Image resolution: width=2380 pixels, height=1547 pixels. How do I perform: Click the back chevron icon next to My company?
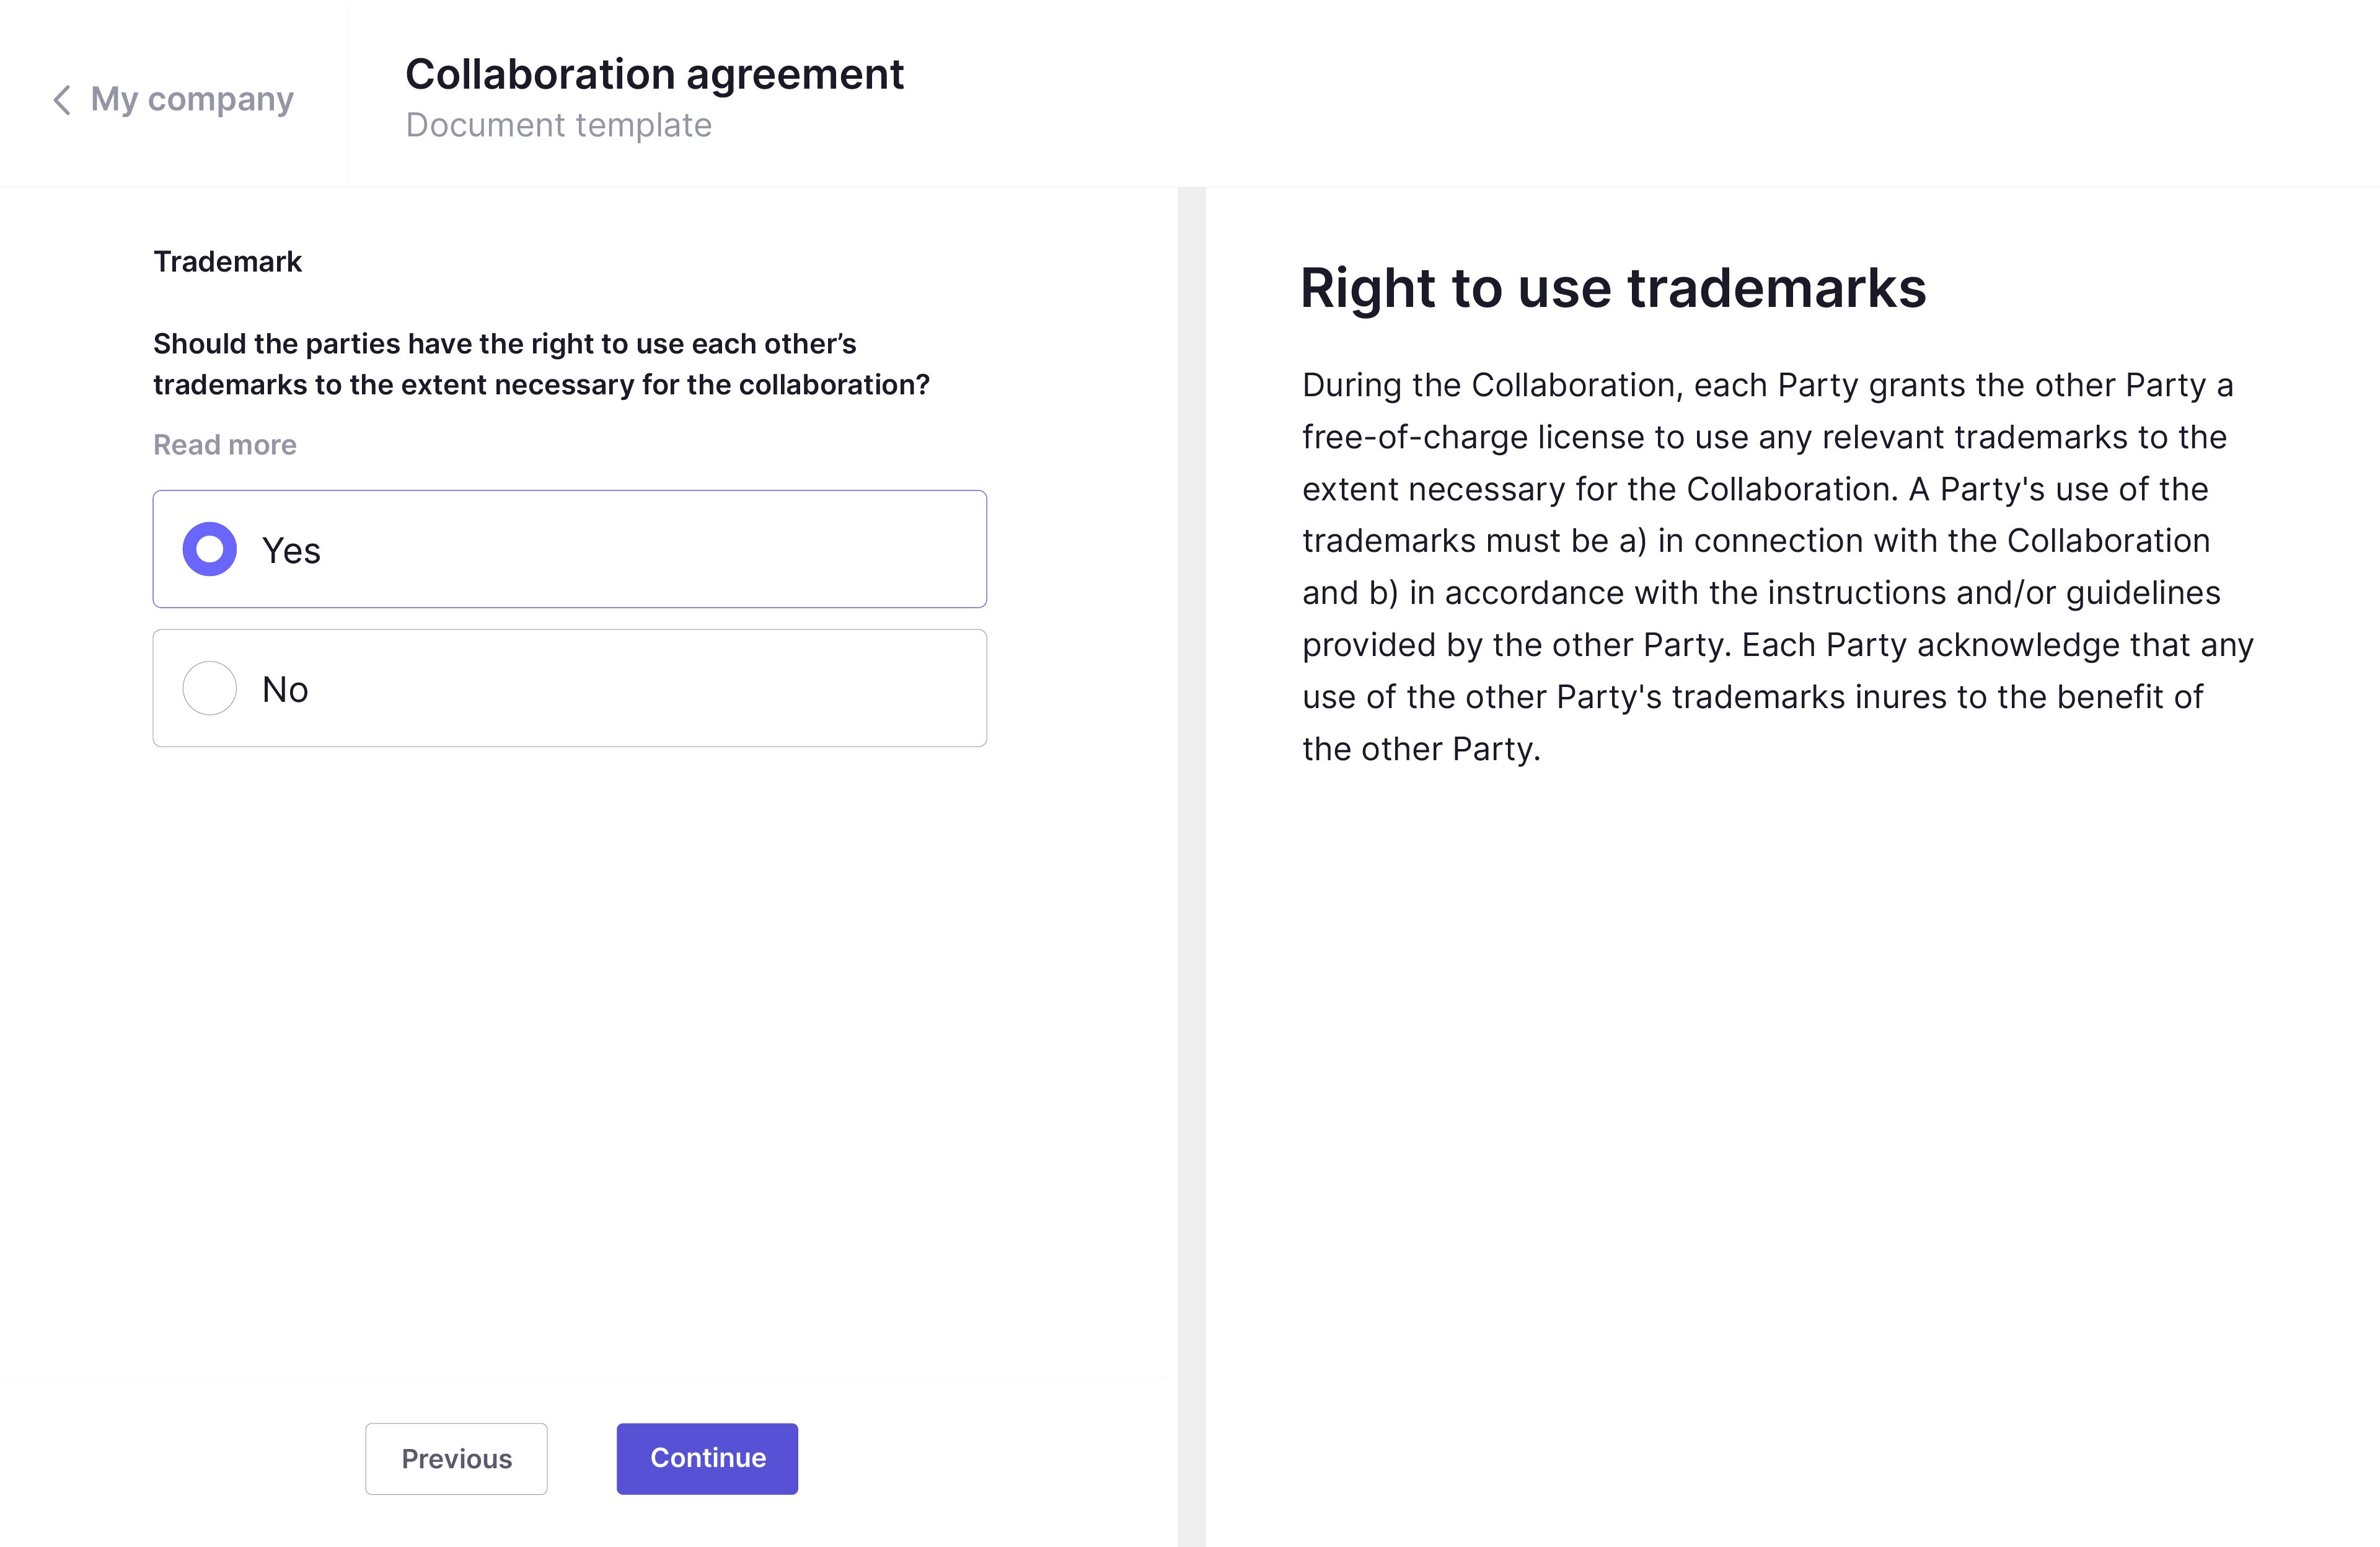point(62,99)
